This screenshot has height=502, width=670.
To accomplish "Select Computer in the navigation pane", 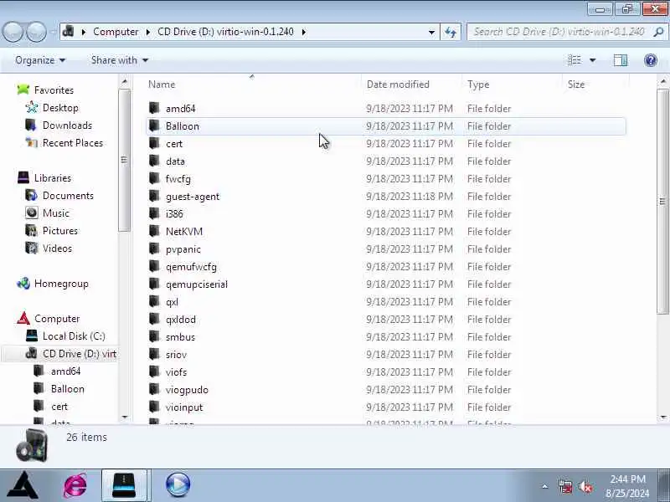I will pos(57,319).
